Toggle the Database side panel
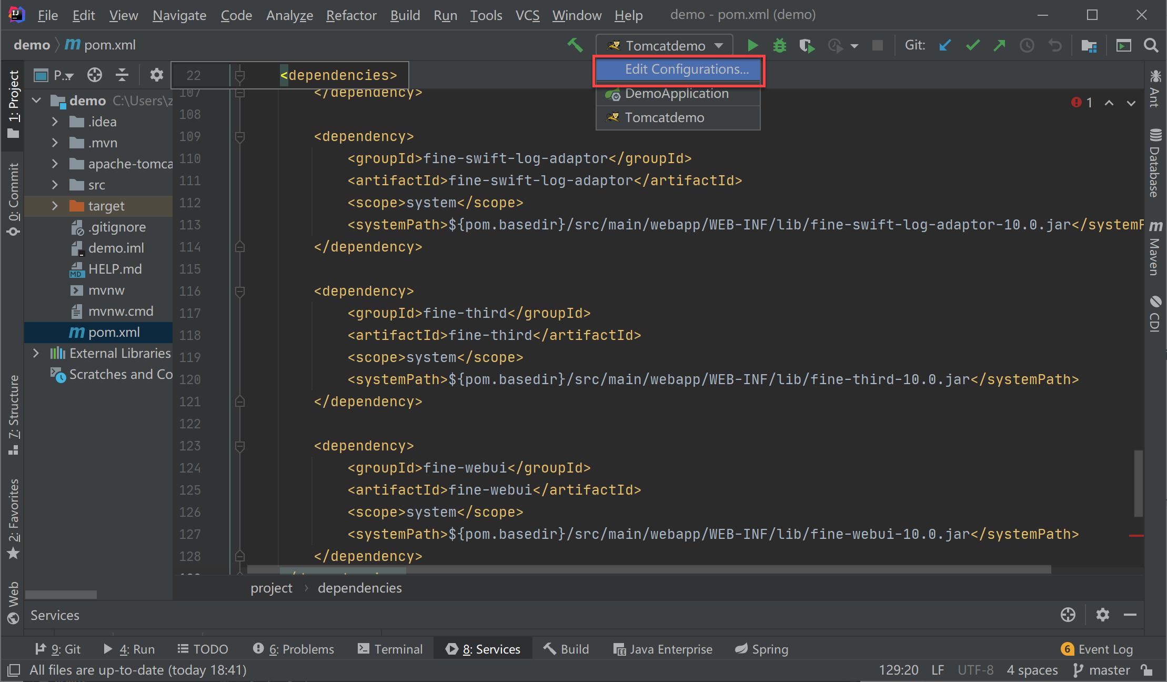Viewport: 1167px width, 682px height. click(x=1155, y=163)
